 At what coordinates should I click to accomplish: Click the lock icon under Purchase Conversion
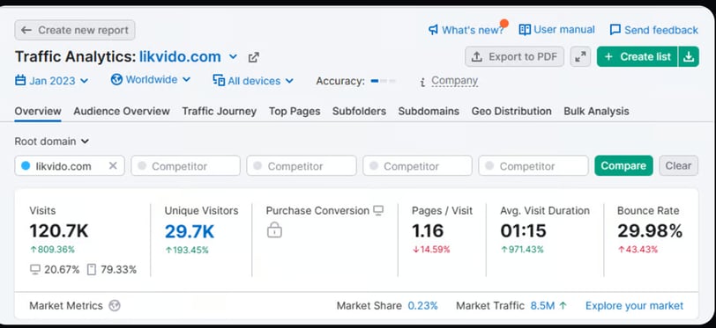click(274, 230)
